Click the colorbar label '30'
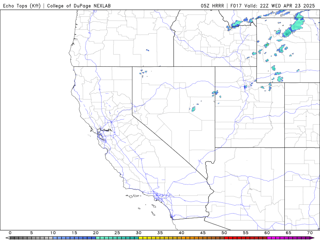This screenshot has width=320, height=240. tap(138, 233)
